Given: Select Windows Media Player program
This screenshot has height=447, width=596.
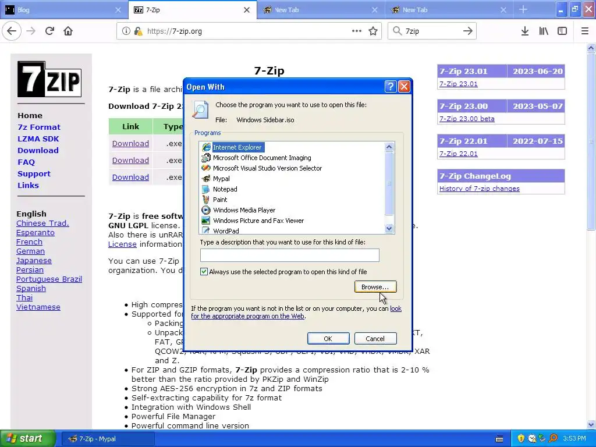Looking at the screenshot, I should (244, 210).
